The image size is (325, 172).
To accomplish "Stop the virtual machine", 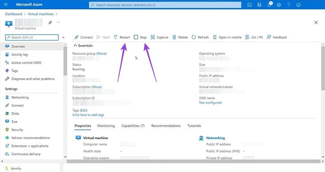I will point(140,37).
